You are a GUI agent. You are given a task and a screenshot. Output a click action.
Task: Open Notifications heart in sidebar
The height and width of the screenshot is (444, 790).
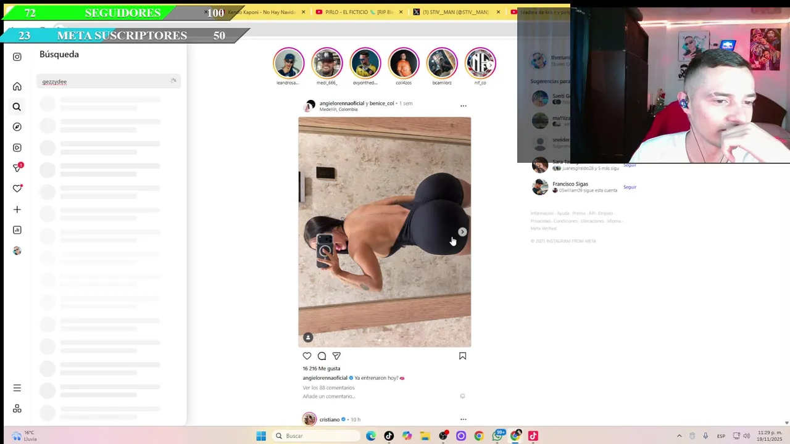17,188
